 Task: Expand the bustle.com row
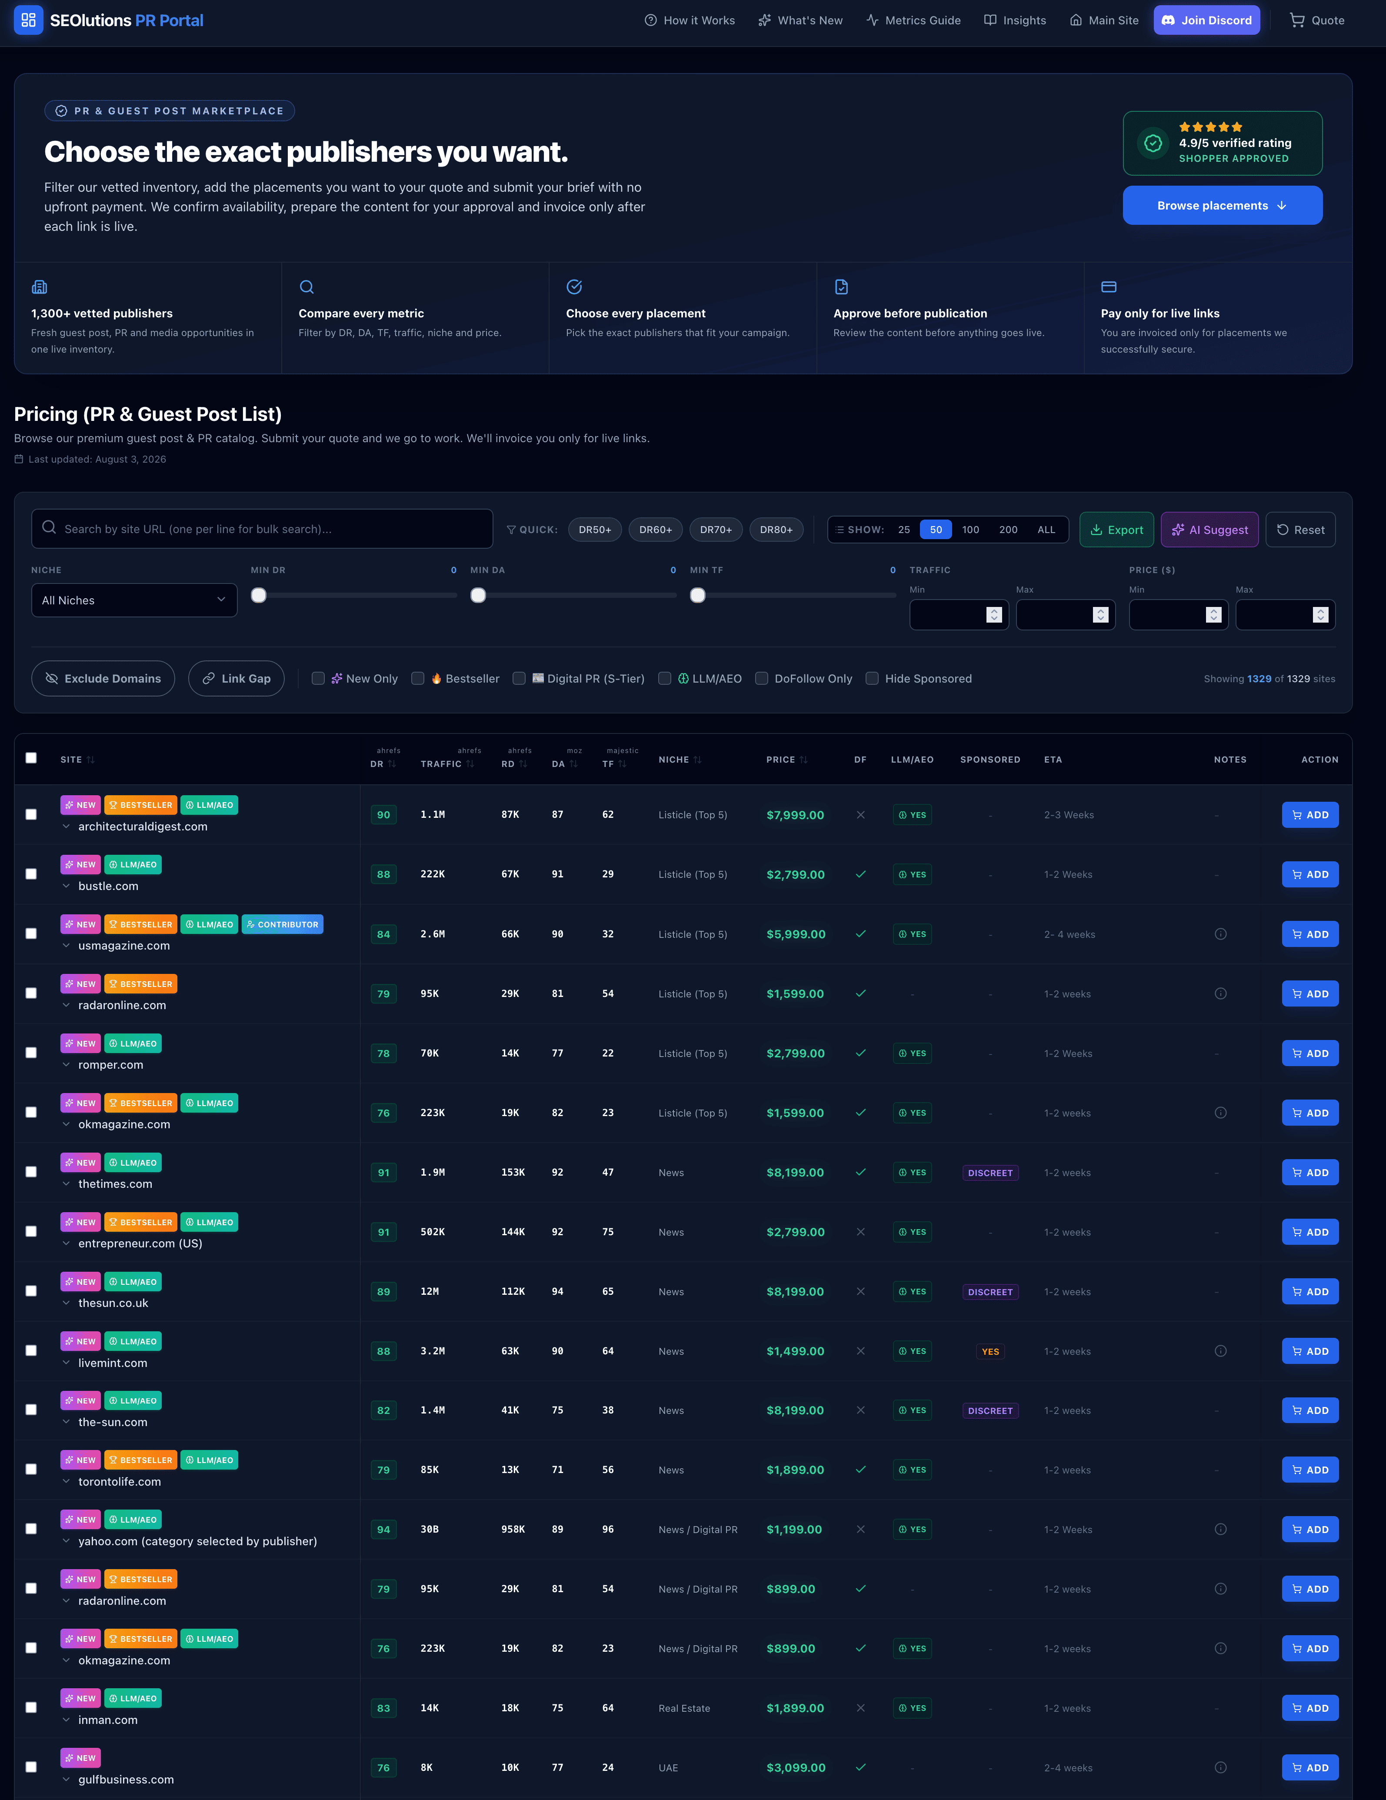point(66,886)
